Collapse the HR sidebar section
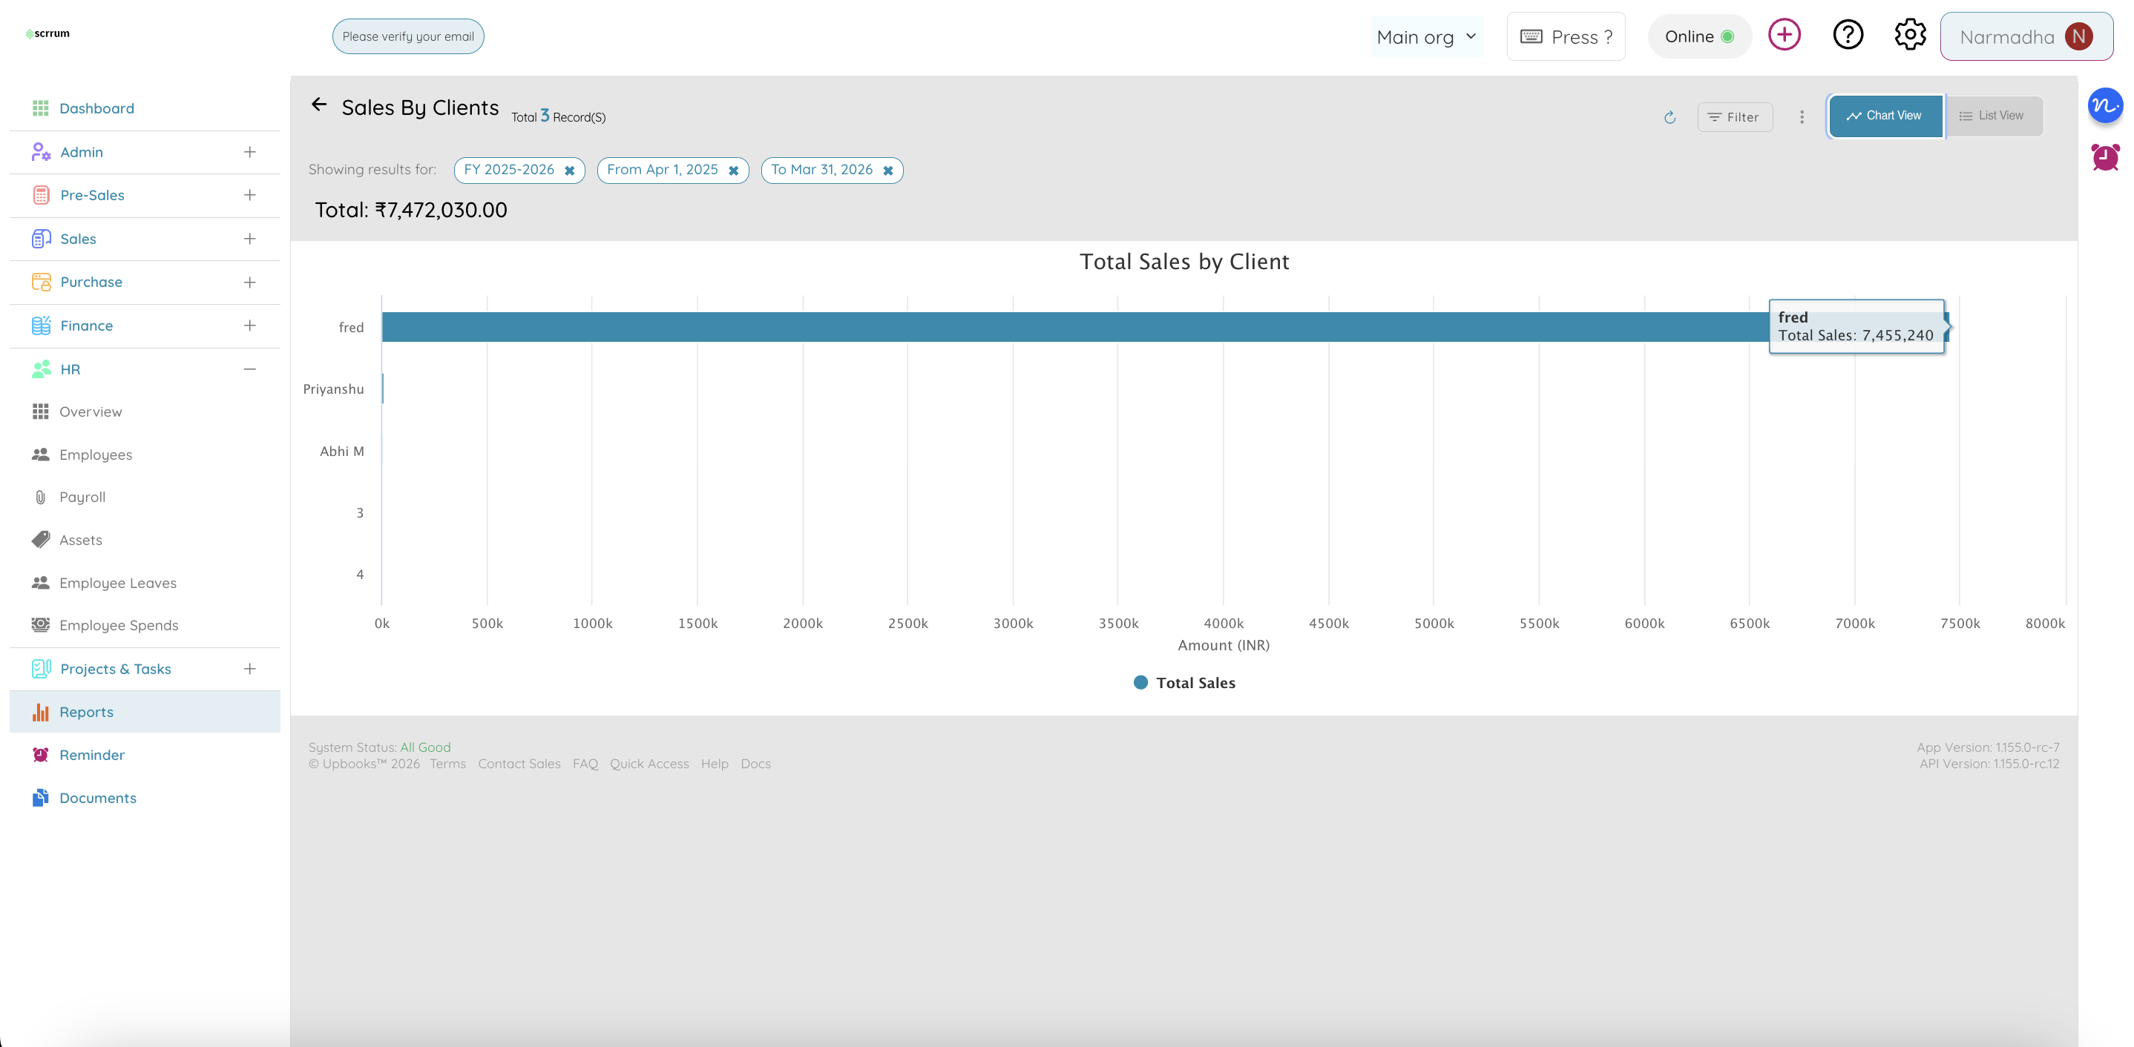Image resolution: width=2134 pixels, height=1047 pixels. pos(249,369)
